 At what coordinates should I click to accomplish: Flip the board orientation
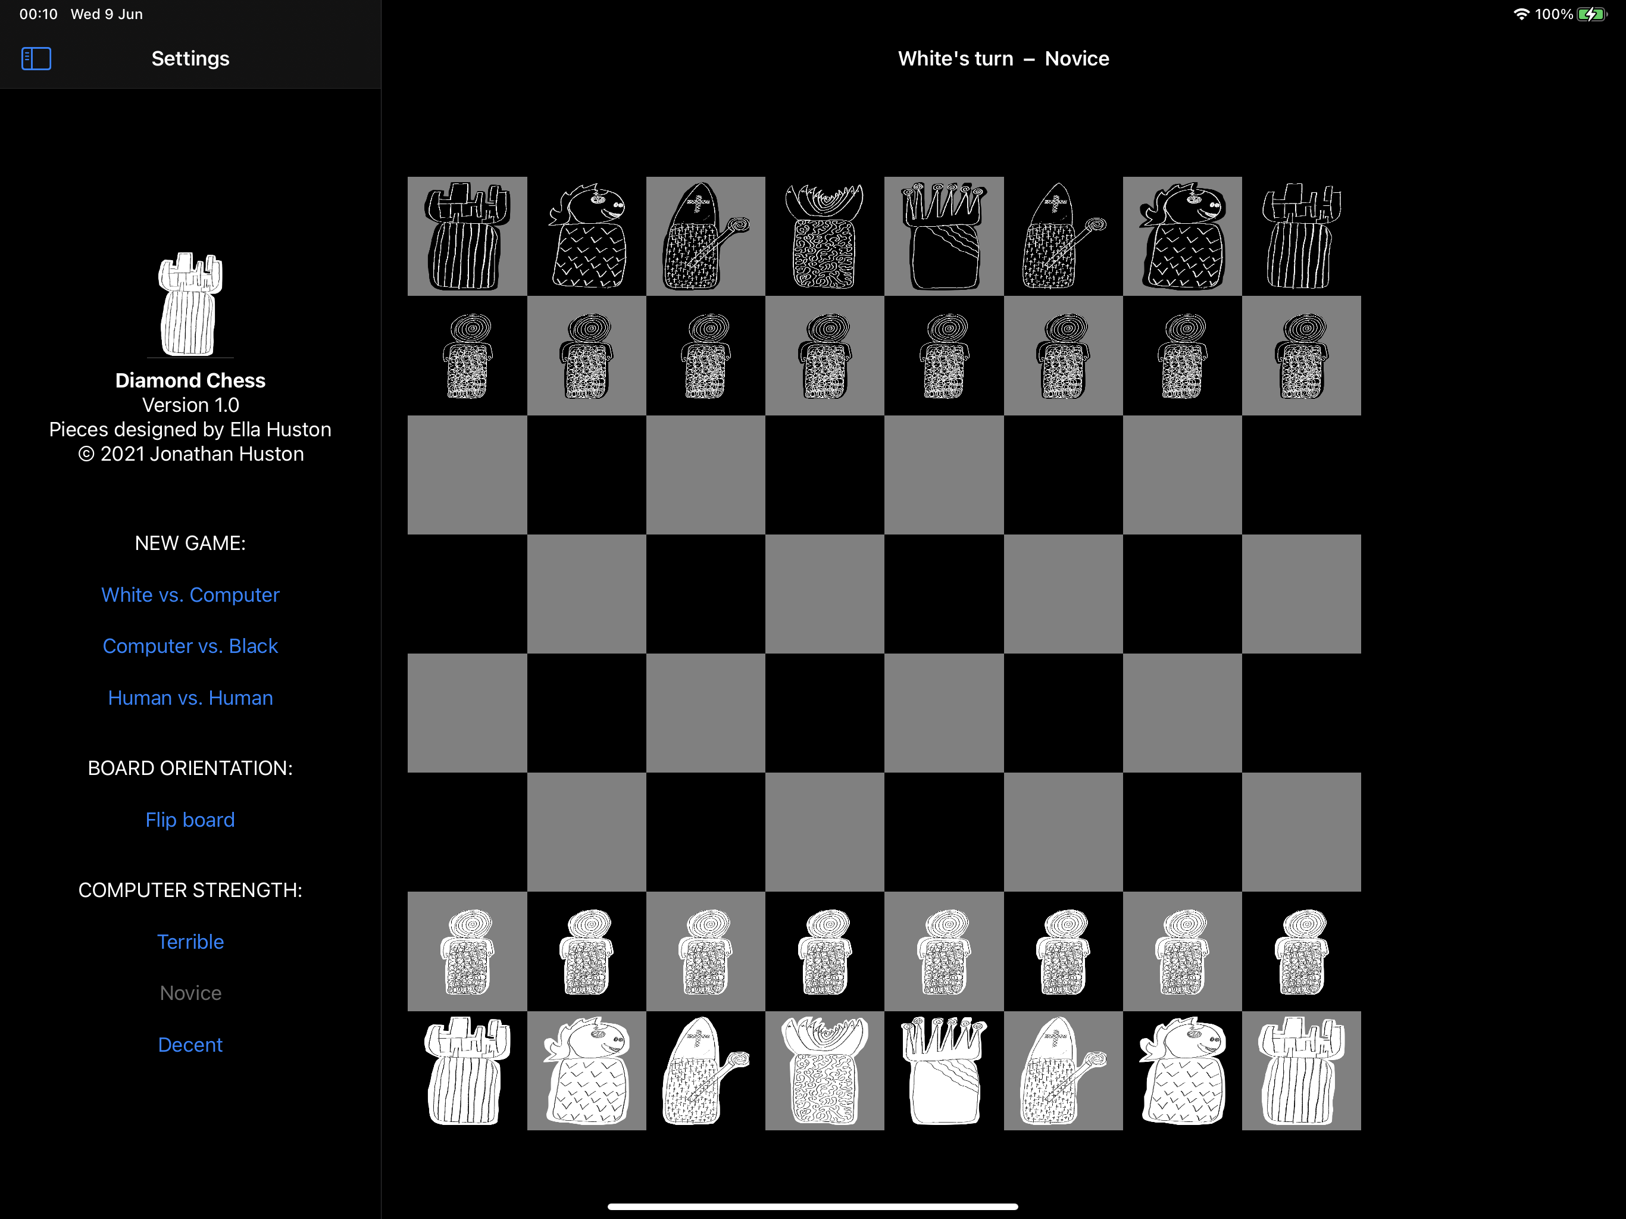[190, 820]
